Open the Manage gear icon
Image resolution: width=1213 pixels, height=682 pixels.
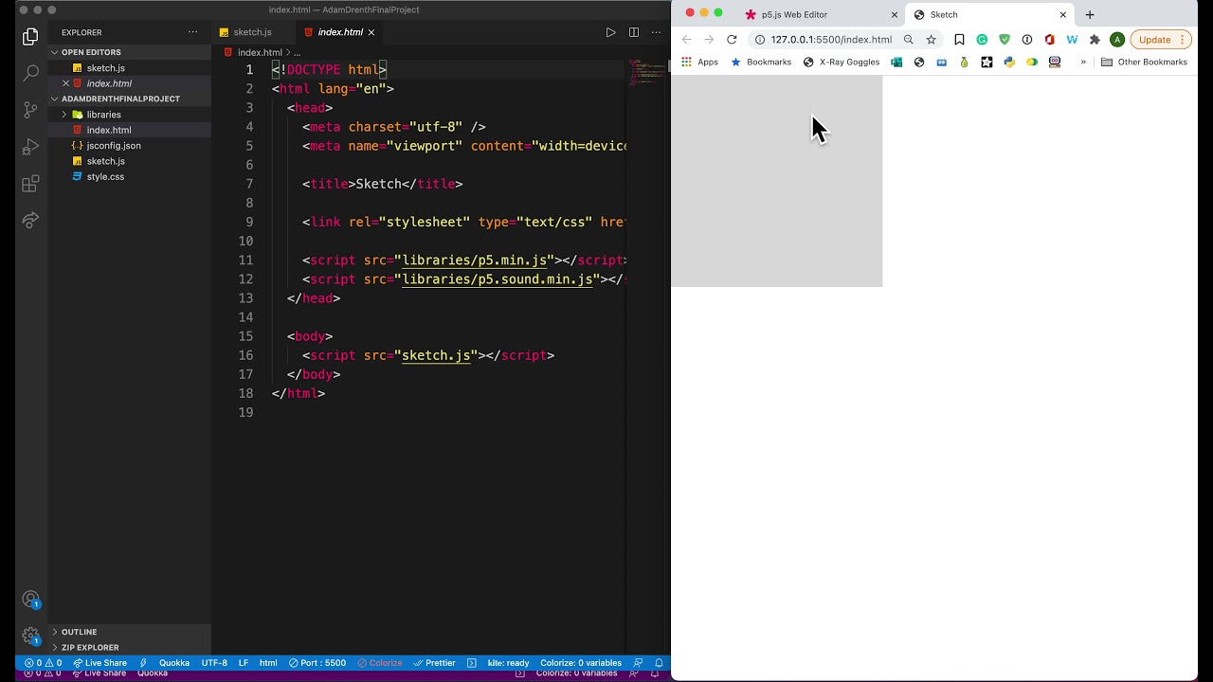(x=30, y=636)
